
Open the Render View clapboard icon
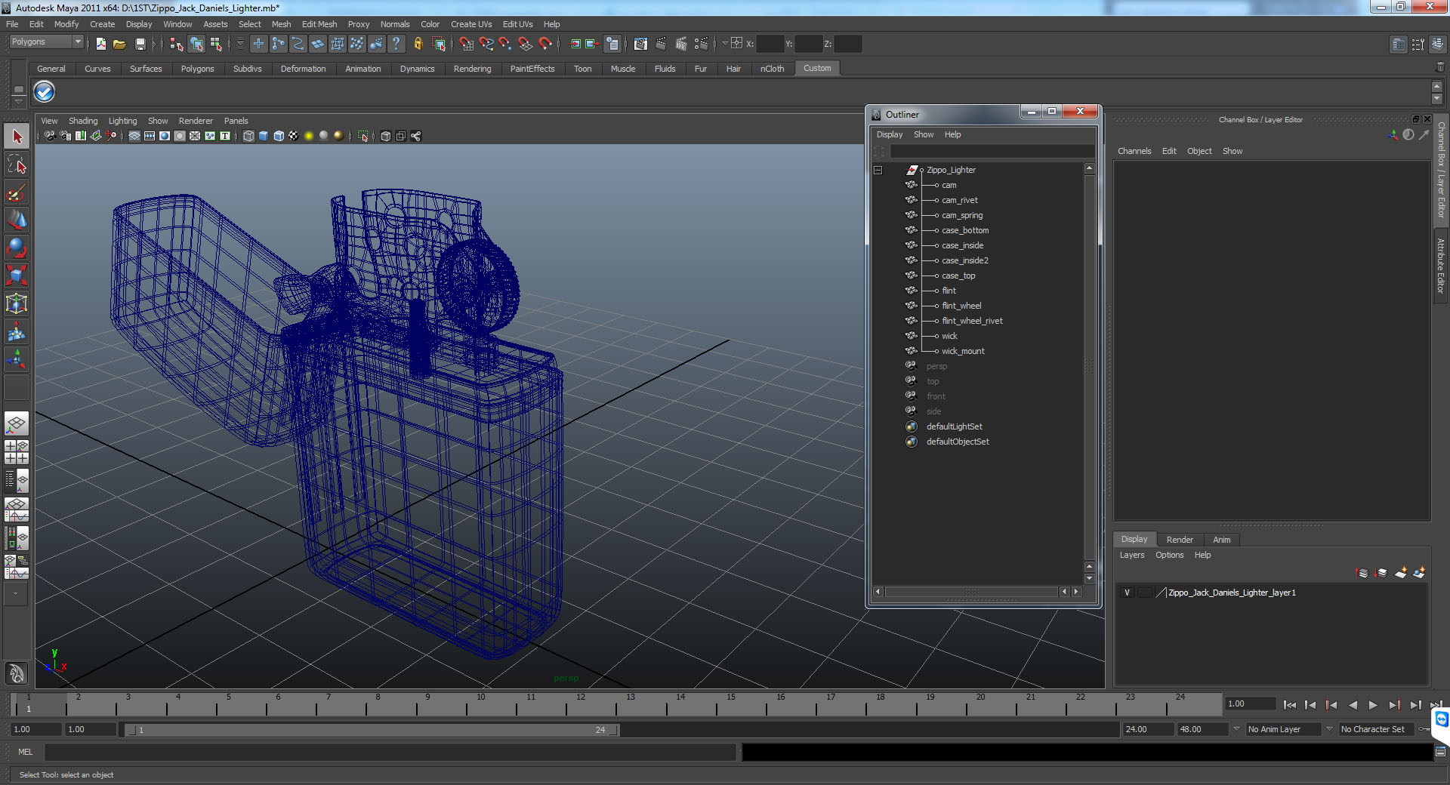tap(640, 44)
